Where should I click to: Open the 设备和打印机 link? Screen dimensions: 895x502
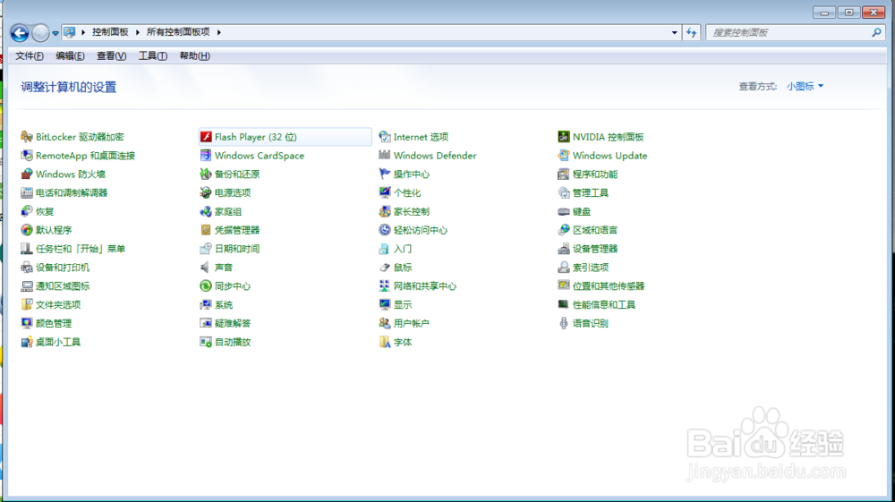coord(63,268)
